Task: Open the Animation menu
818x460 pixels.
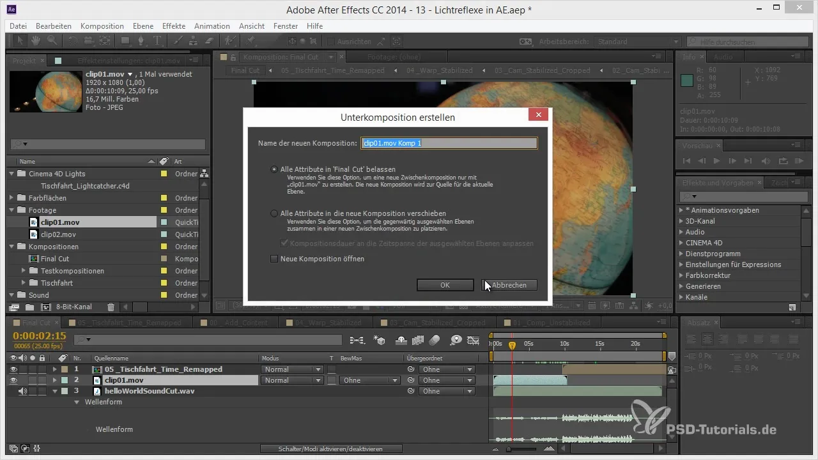Action: 212,26
